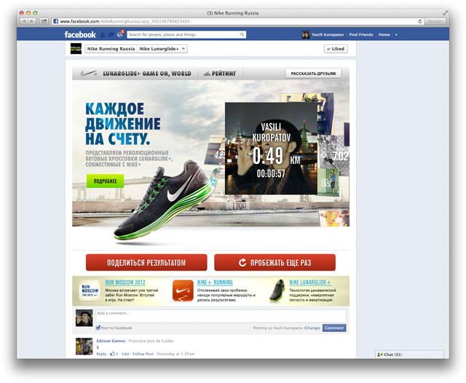The image size is (466, 383).
Task: Go to Home in Facebook bar
Action: pyautogui.click(x=384, y=35)
